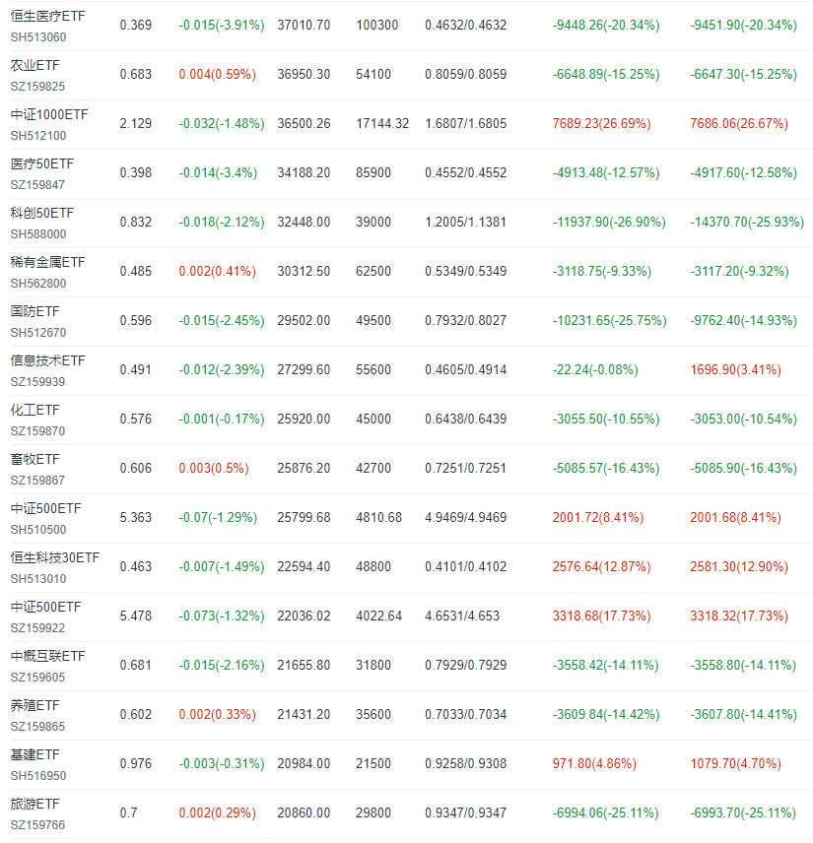Select cost value 0.4632/0.4632
The width and height of the screenshot is (813, 843).
tap(466, 26)
